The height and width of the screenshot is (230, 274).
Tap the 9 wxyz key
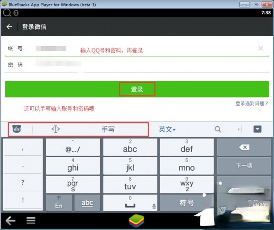click(187, 185)
